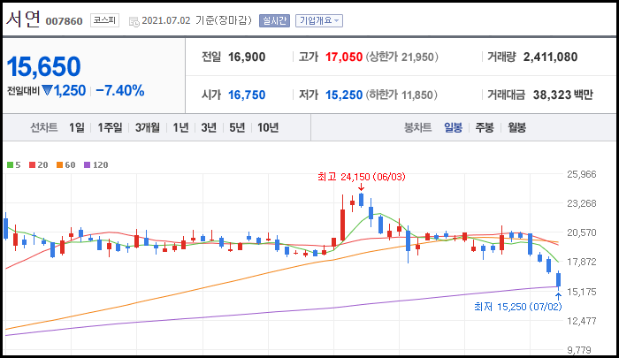Click the low price 15,250 in the price table
The width and height of the screenshot is (619, 358).
point(344,95)
